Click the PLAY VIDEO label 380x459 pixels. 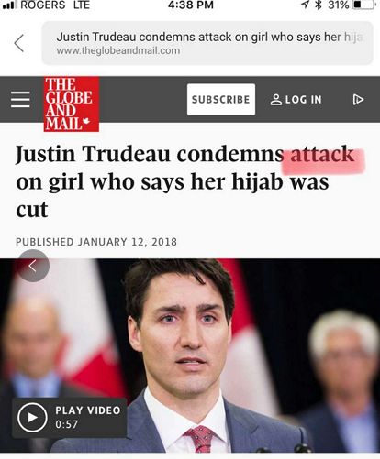[88, 410]
